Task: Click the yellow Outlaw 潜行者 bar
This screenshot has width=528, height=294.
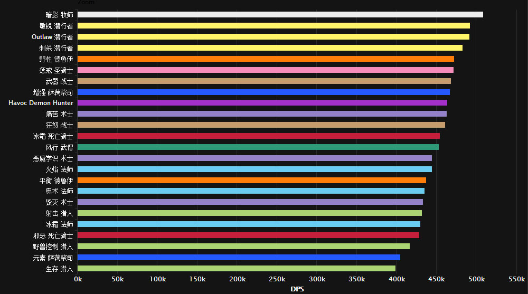Action: [x=274, y=37]
